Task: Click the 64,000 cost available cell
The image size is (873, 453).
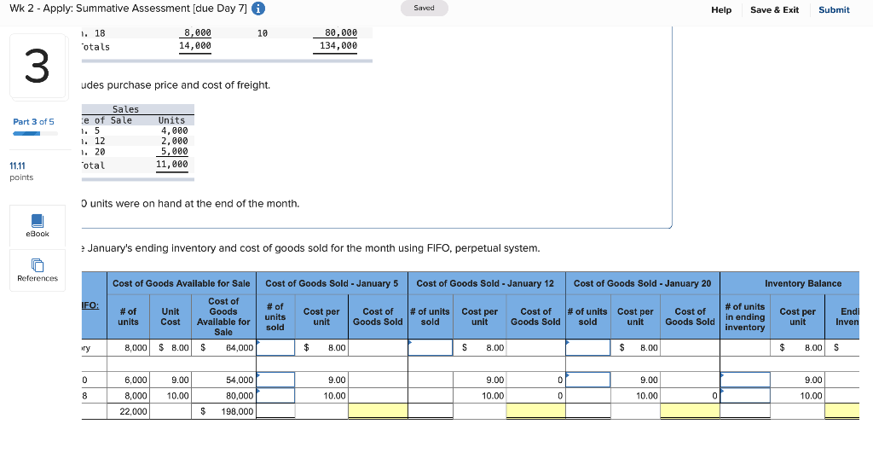Action: [x=226, y=348]
